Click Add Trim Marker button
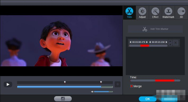The width and height of the screenshot is (188, 102). [x=155, y=29]
